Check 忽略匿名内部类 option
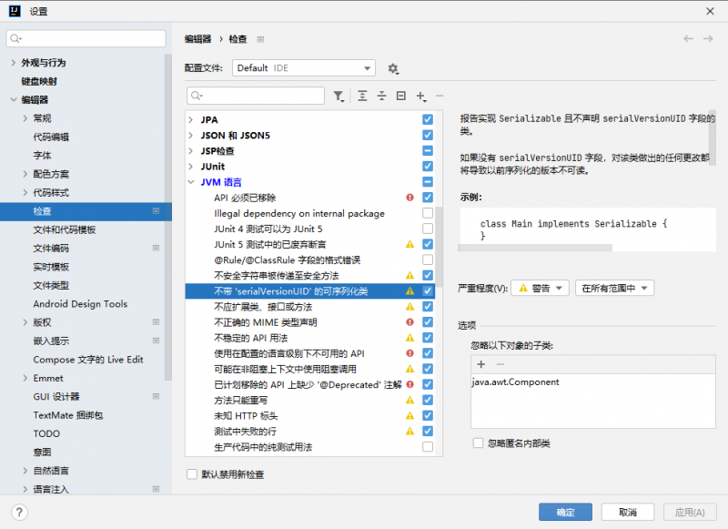 tap(478, 443)
